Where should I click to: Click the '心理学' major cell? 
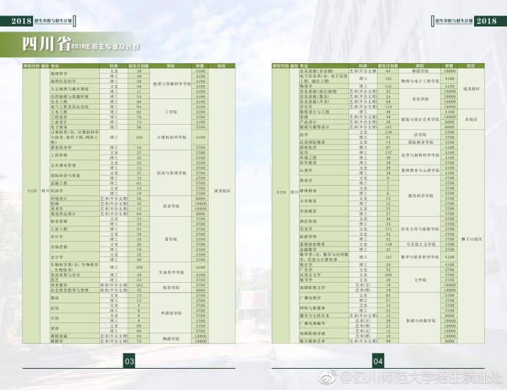coord(323,170)
